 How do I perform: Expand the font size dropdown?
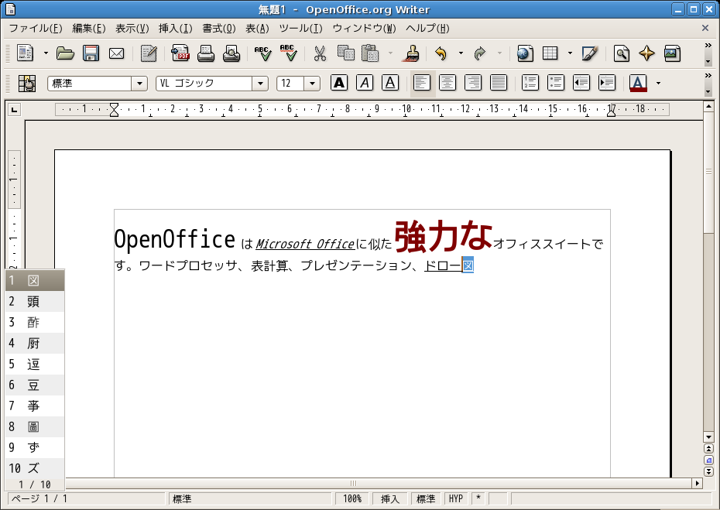(x=312, y=84)
